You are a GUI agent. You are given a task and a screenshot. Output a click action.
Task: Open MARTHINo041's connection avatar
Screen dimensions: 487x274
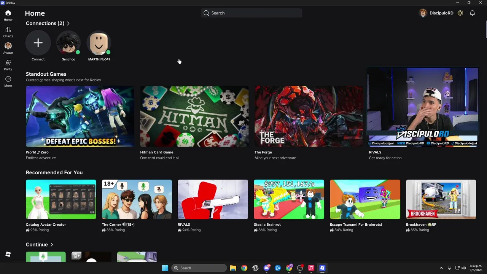tap(99, 43)
